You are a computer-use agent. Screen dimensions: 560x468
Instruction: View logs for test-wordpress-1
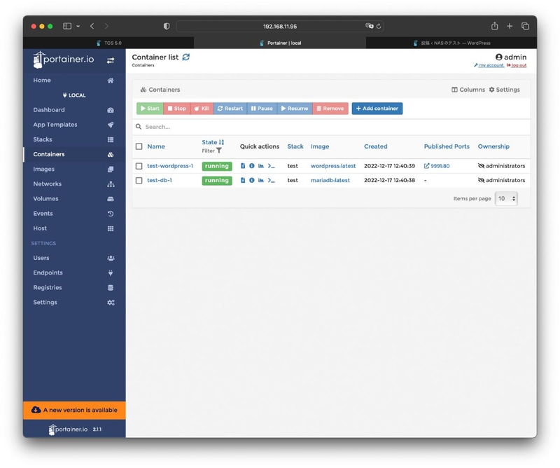click(242, 166)
